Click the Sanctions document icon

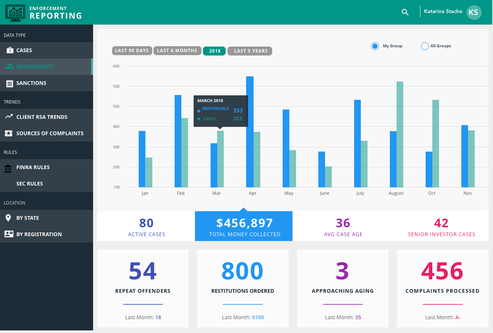click(x=9, y=83)
